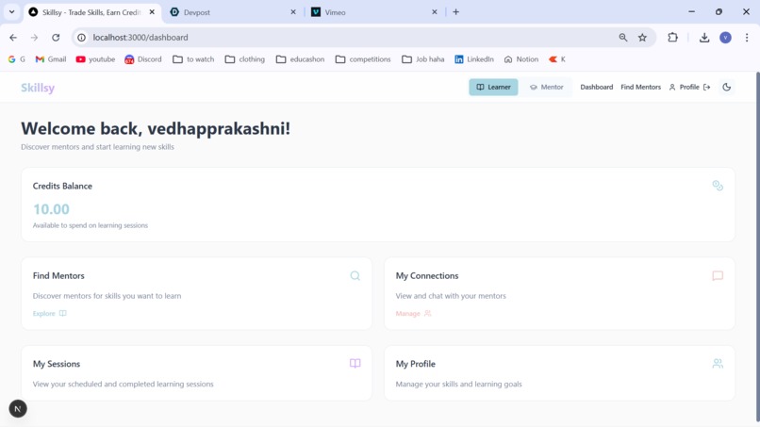View site information icon
Screen dimensions: 760x427
[81, 38]
